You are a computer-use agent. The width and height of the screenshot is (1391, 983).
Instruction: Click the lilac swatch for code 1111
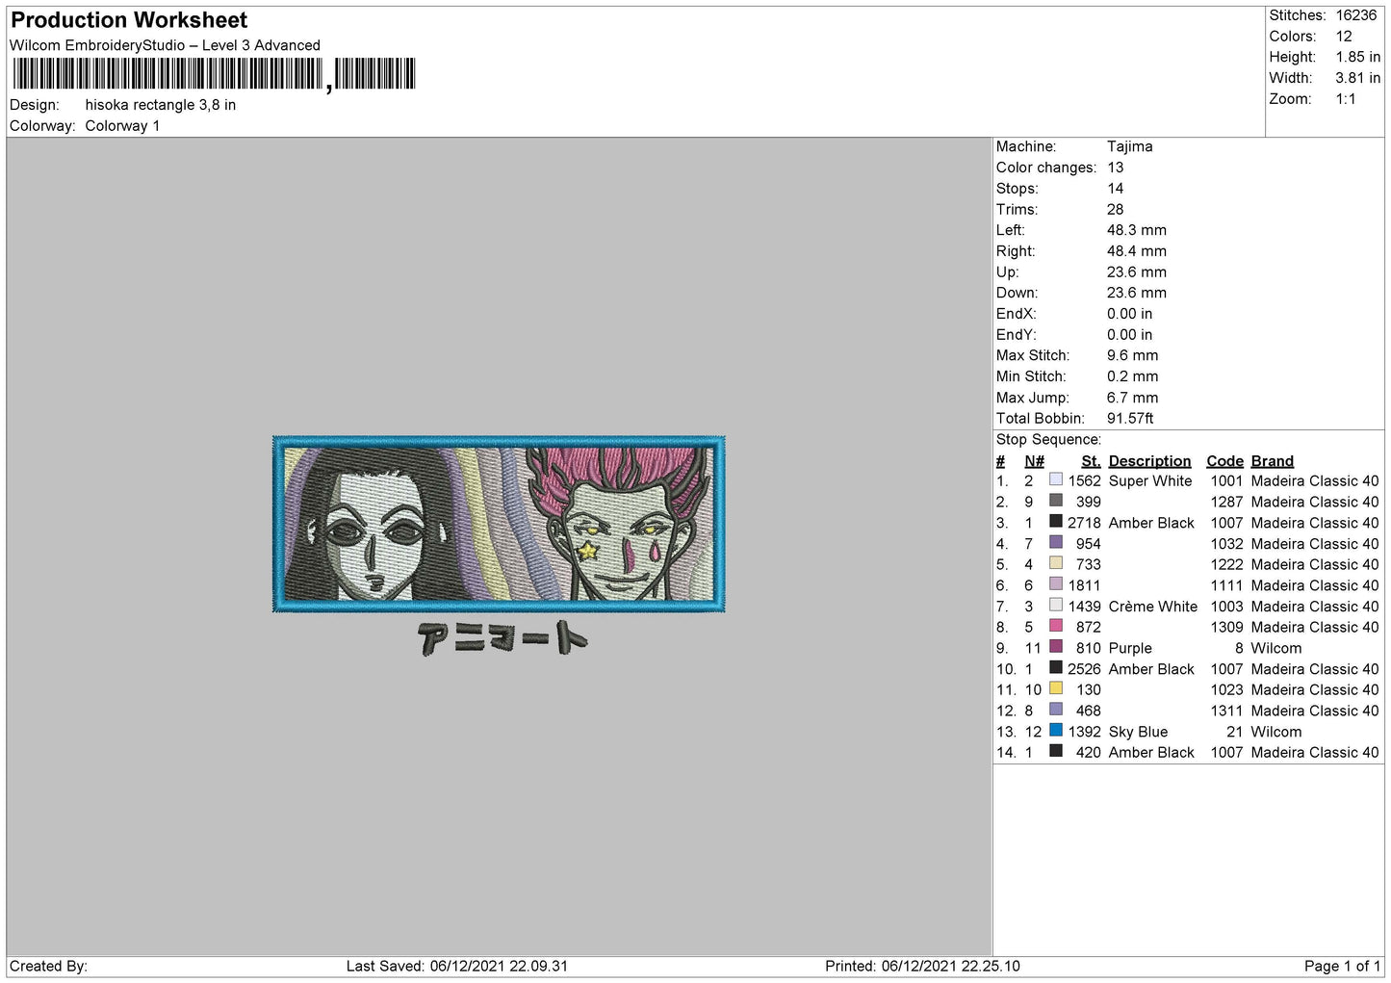coord(1056,584)
